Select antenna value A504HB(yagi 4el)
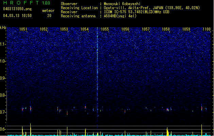214x136 pixels. [x=120, y=16]
